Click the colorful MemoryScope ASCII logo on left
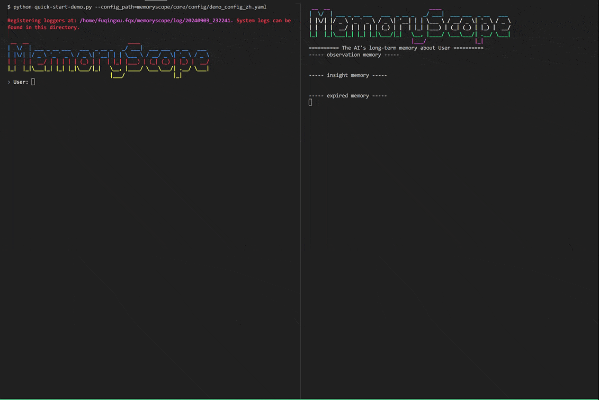This screenshot has height=400, width=599. pos(109,60)
